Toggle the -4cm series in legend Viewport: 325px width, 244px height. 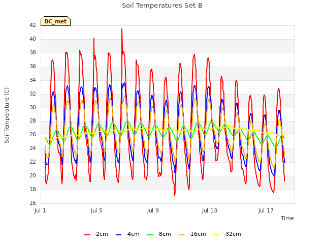point(127,234)
